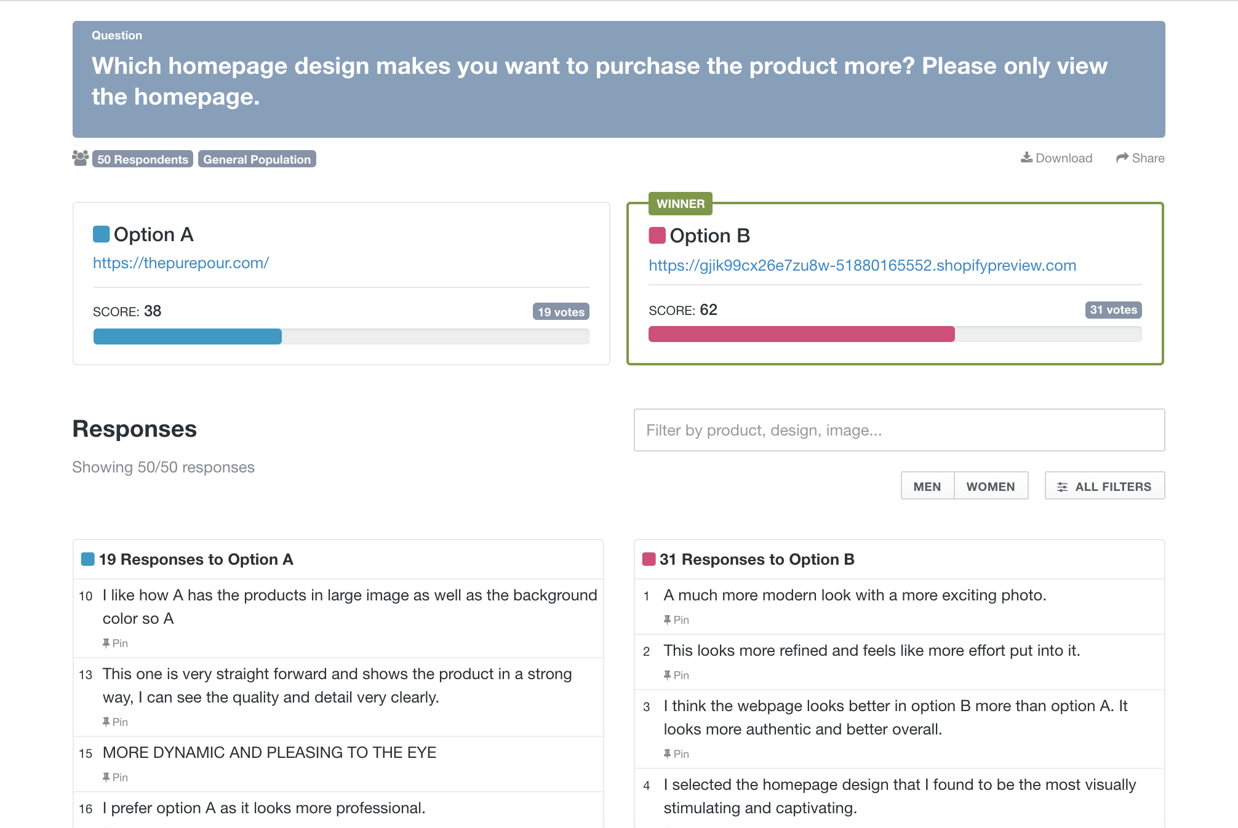Click the Option B pink score bar
The height and width of the screenshot is (828, 1238).
(801, 334)
